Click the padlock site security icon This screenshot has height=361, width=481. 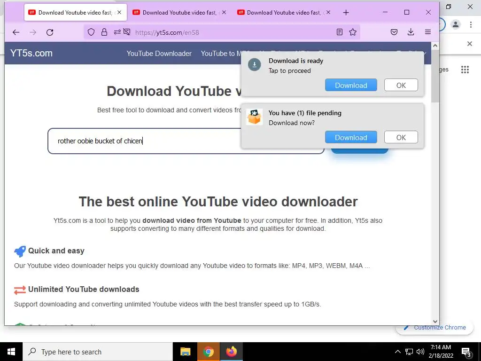pos(104,32)
